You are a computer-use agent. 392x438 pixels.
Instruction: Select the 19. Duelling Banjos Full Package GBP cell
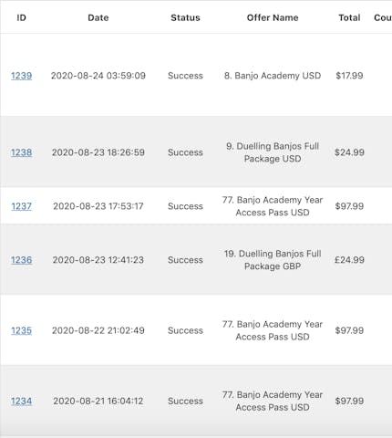pos(273,260)
